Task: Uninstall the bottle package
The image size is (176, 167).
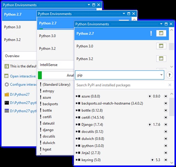Action: (x=166, y=110)
